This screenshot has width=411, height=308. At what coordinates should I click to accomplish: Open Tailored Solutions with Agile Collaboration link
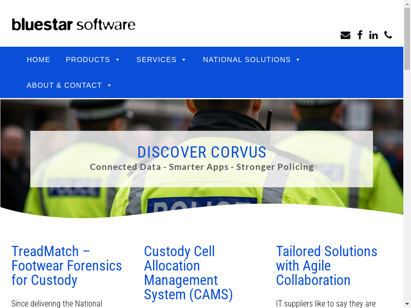[x=326, y=266]
